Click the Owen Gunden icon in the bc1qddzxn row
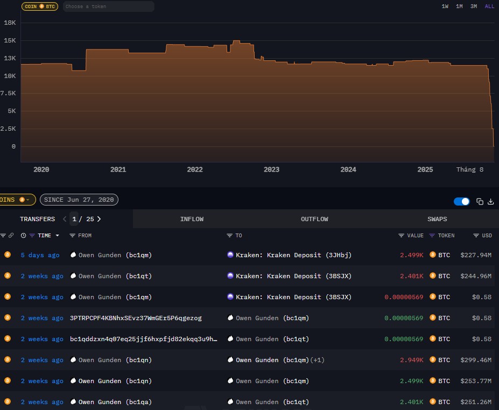Screen dimensions: 499x410 [x=230, y=338]
